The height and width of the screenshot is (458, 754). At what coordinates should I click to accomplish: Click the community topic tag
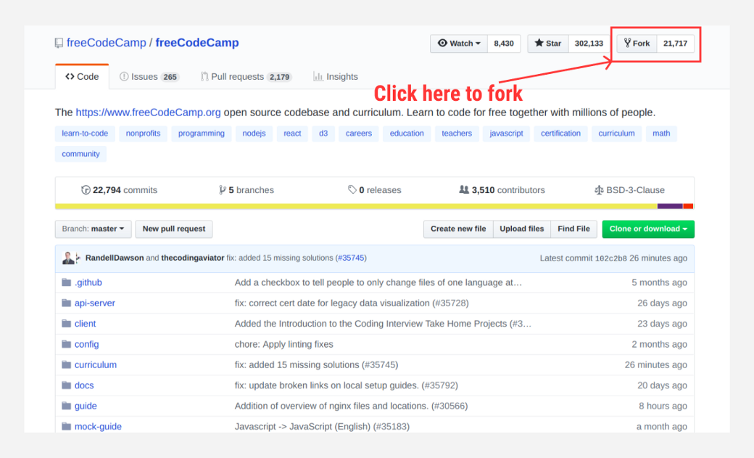[x=80, y=154]
